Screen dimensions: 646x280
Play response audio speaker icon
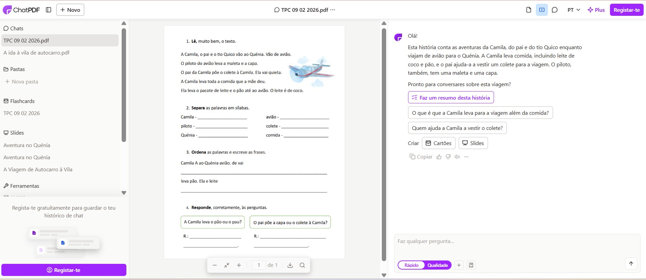coord(457,157)
